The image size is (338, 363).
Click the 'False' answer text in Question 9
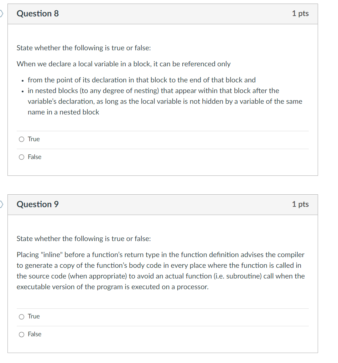tap(35, 334)
